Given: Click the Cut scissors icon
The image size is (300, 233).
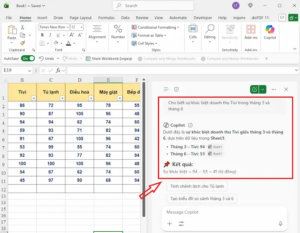Looking at the screenshot, I should point(23,27).
